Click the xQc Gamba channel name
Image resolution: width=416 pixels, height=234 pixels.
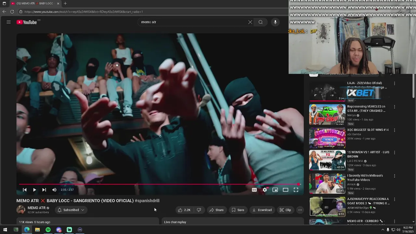[354, 134]
